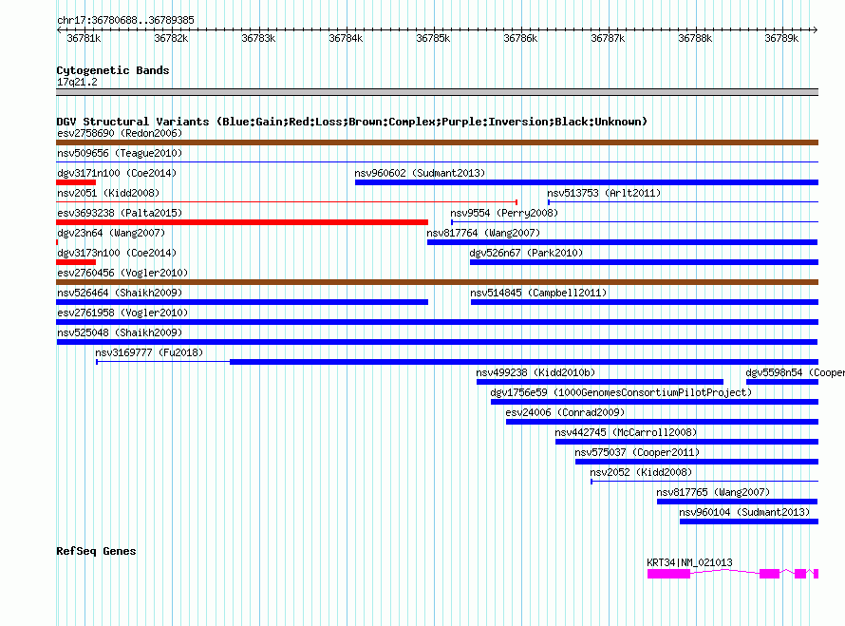
Task: Click the blue nsv526464 gain bar
Action: [x=242, y=302]
